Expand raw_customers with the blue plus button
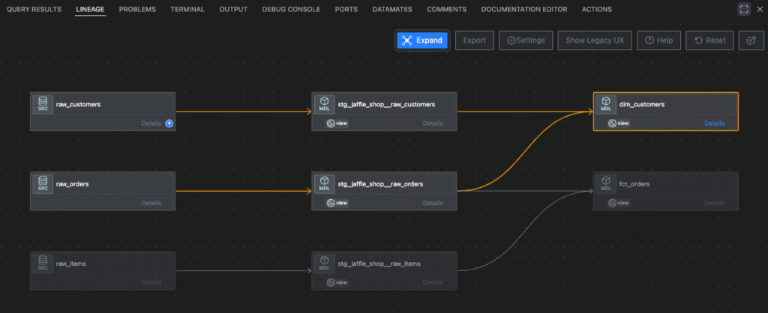This screenshot has height=313, width=768. click(169, 124)
